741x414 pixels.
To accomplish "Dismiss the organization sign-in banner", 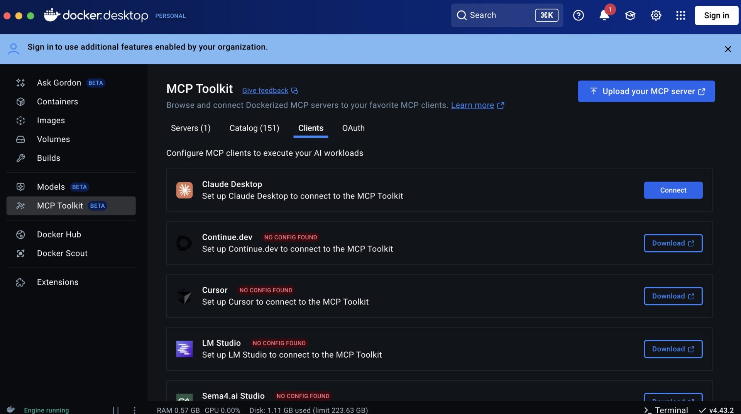I will point(728,49).
